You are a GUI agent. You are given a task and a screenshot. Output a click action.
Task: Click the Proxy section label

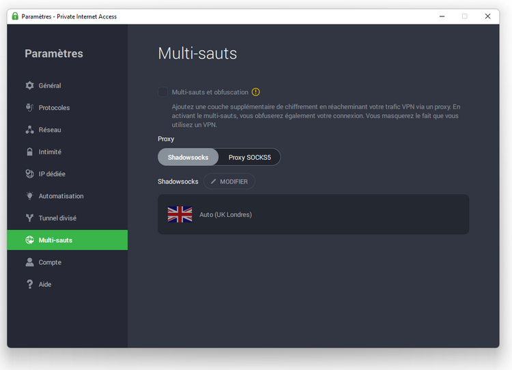[166, 139]
